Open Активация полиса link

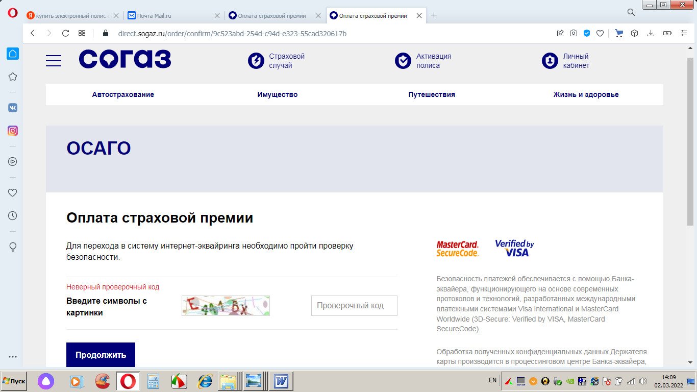pyautogui.click(x=423, y=61)
